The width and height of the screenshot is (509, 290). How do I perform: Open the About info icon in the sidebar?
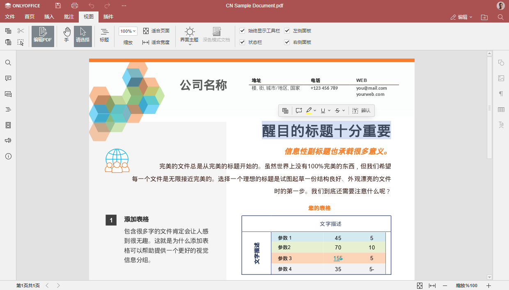click(8, 156)
